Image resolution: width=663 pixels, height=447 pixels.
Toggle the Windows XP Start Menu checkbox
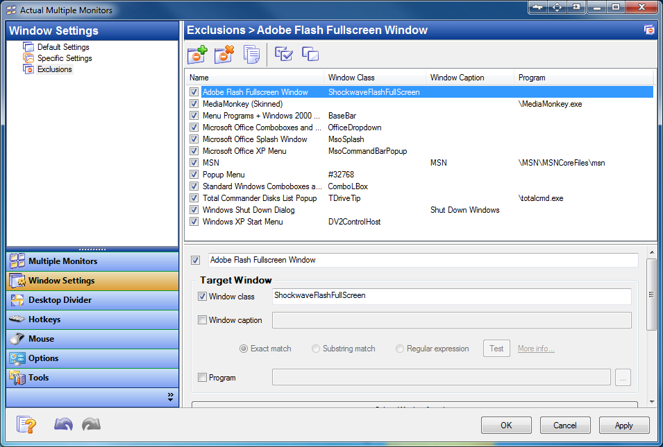tap(194, 222)
